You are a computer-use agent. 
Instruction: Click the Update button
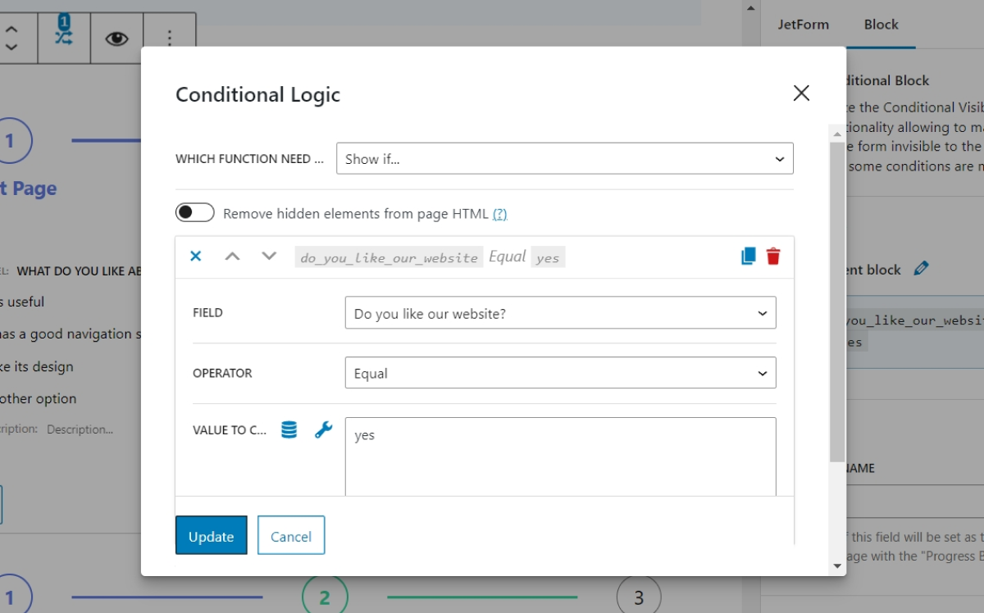(x=211, y=536)
